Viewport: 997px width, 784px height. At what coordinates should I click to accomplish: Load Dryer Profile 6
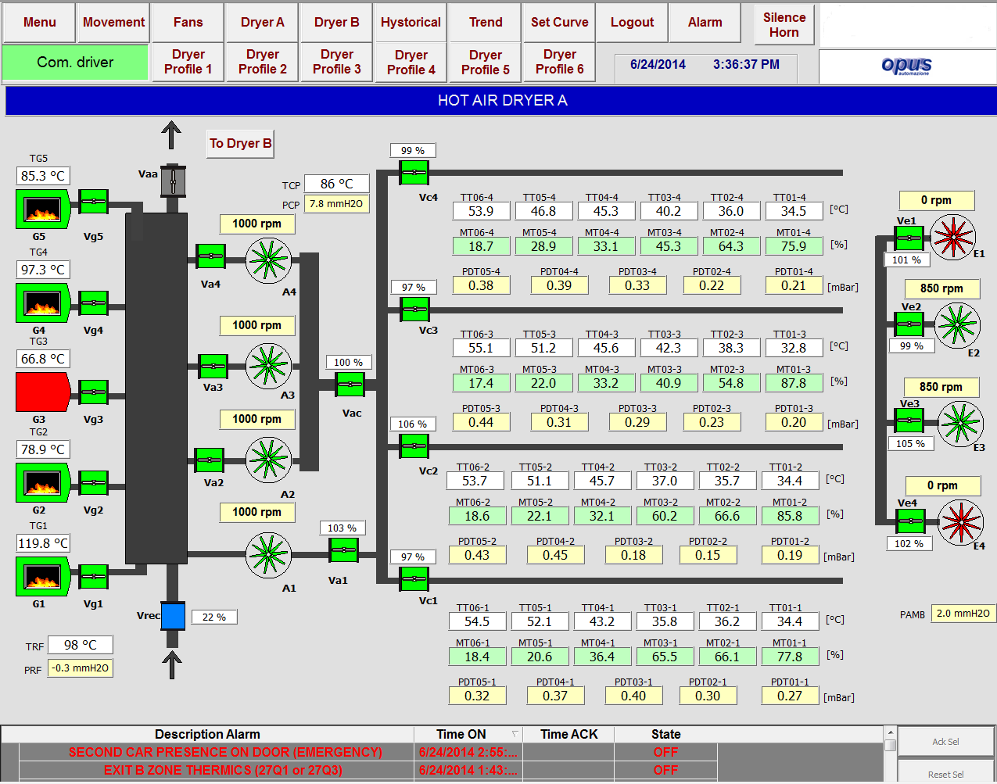(560, 62)
